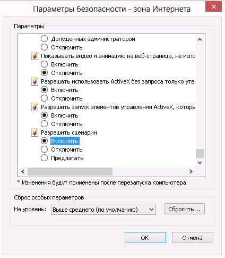Click the vertical scrollbar down arrow
This screenshot has width=225, height=258.
pos(200,163)
